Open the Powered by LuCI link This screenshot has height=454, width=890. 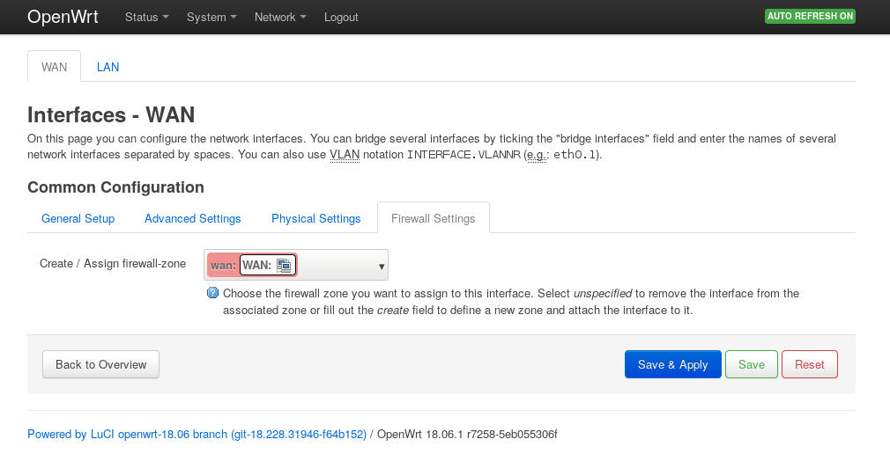pos(197,434)
